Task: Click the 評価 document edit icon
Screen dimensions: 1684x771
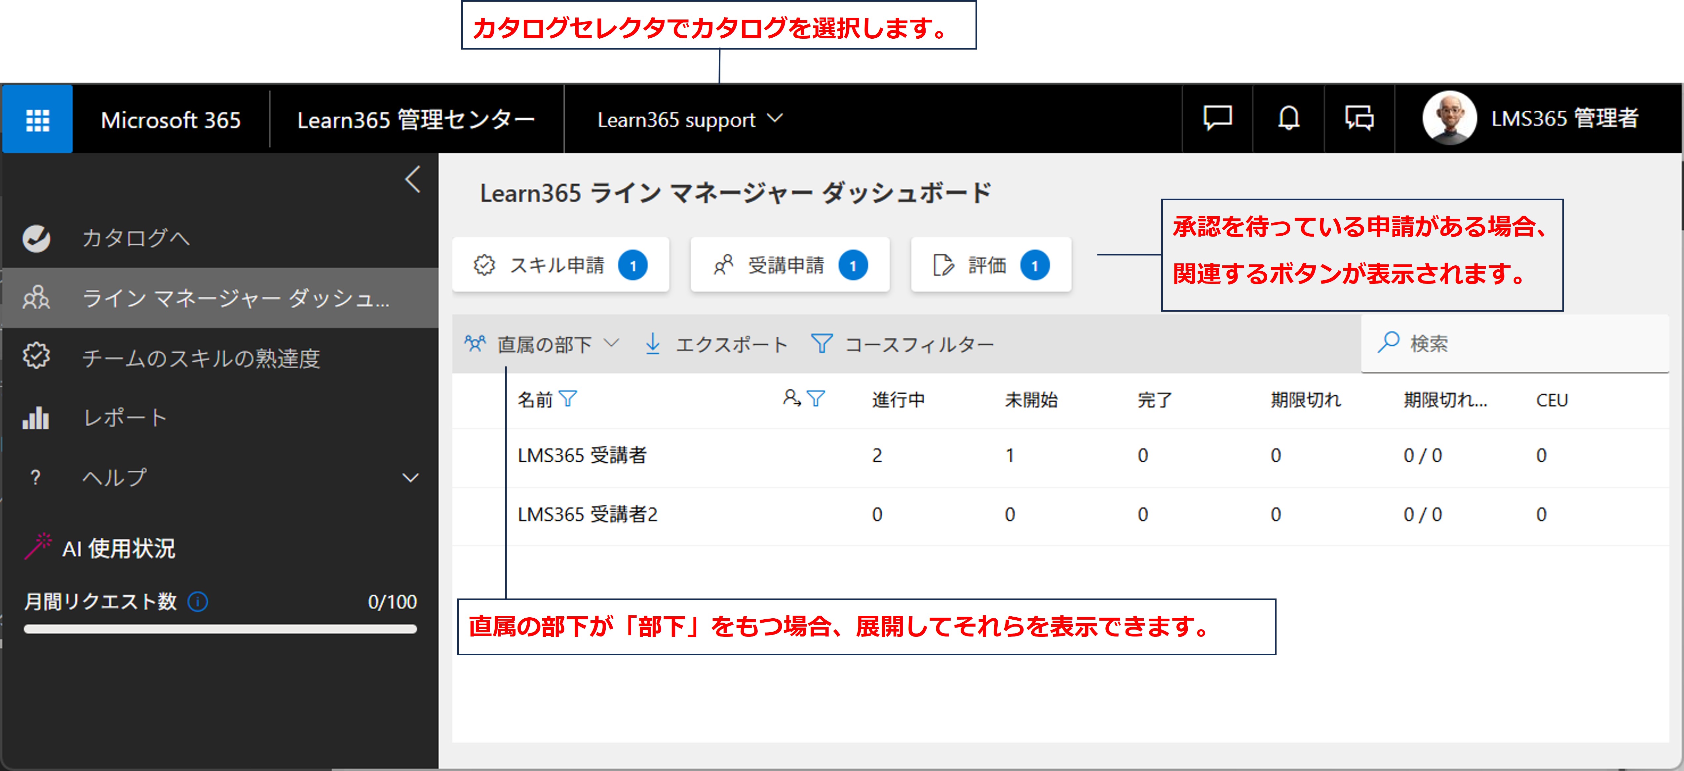Action: [x=943, y=265]
